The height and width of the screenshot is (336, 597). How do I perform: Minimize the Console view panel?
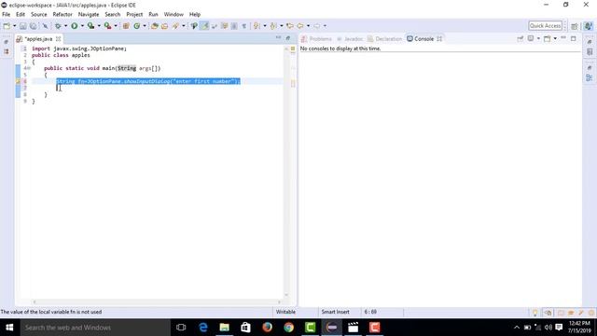(563, 38)
